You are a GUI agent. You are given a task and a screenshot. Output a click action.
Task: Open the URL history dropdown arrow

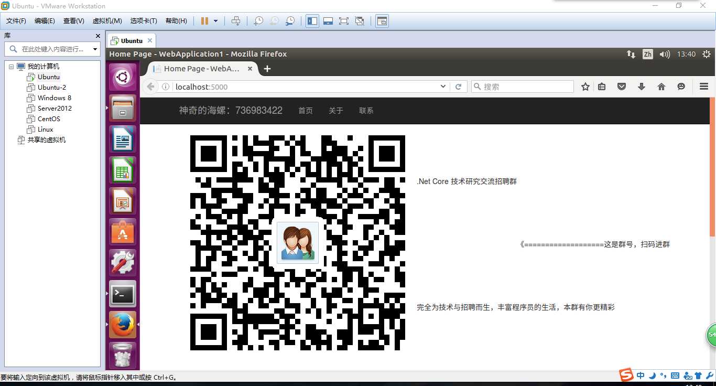pos(443,87)
